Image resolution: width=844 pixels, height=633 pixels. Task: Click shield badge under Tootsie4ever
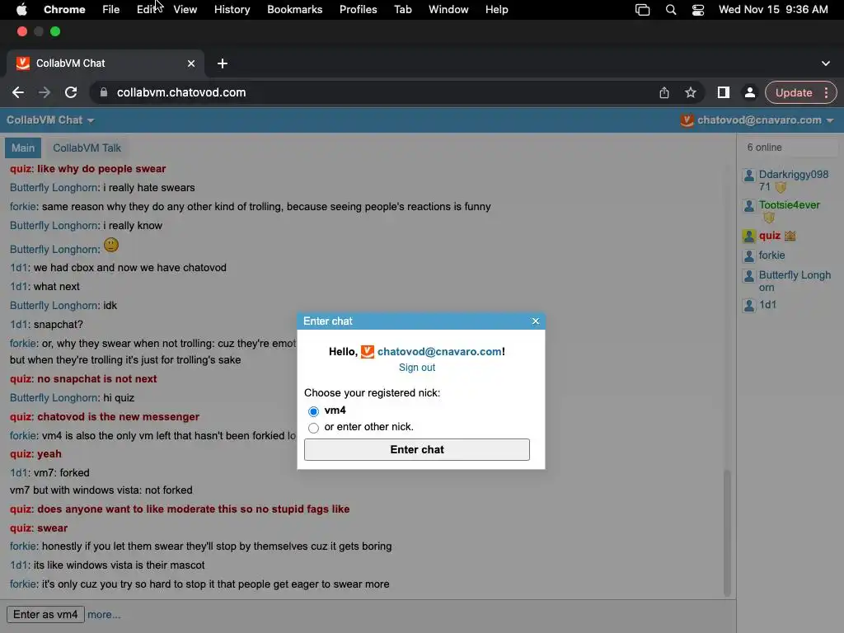point(769,218)
